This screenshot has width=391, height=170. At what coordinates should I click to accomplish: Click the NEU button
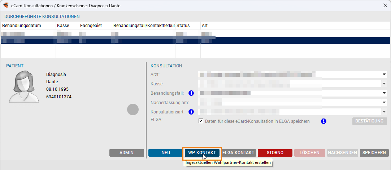[x=165, y=153]
